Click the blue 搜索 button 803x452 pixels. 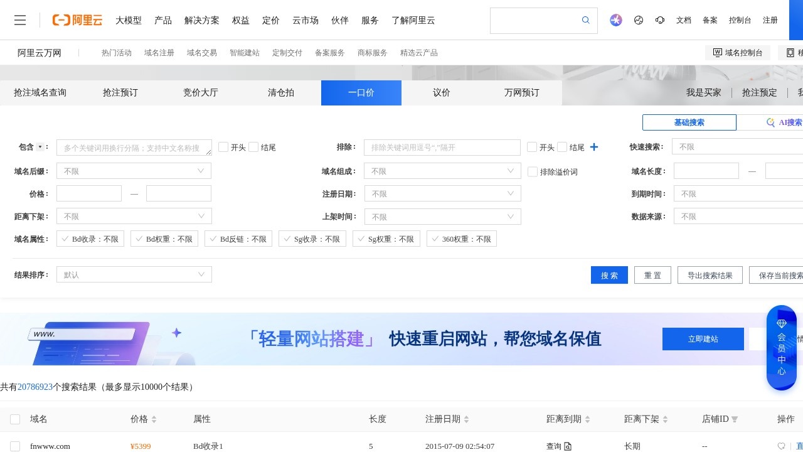pyautogui.click(x=609, y=275)
